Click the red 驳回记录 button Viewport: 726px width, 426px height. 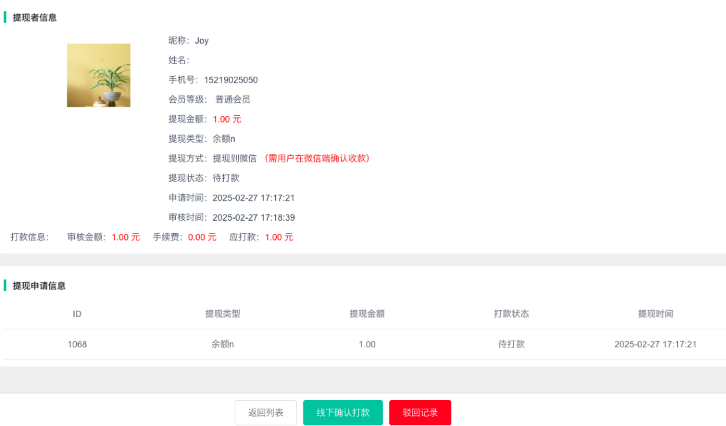point(420,413)
